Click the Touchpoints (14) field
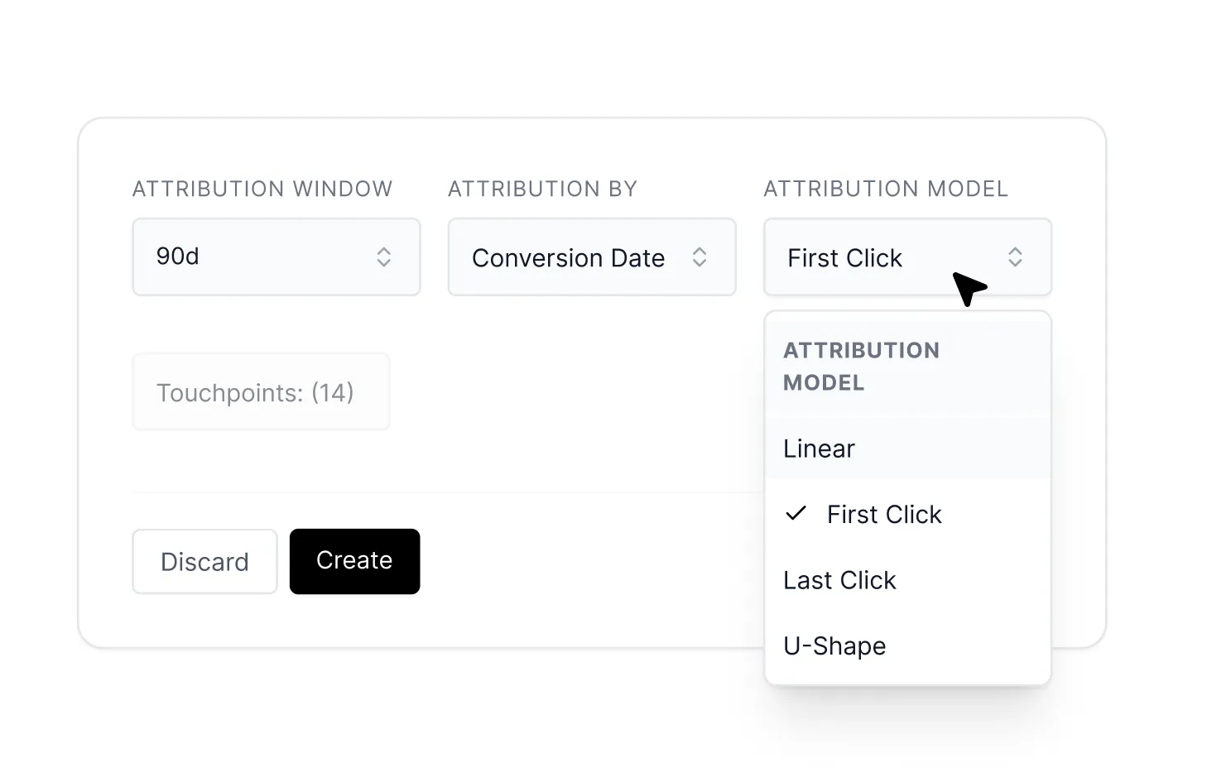The width and height of the screenshot is (1207, 782). pyautogui.click(x=260, y=391)
